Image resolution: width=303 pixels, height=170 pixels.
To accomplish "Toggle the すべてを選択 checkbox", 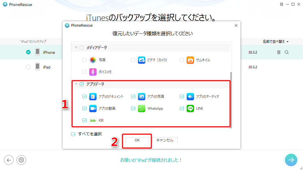I will pos(73,134).
